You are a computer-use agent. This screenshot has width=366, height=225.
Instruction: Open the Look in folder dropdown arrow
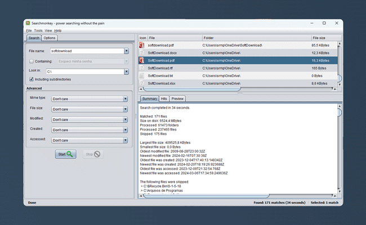[126, 71]
